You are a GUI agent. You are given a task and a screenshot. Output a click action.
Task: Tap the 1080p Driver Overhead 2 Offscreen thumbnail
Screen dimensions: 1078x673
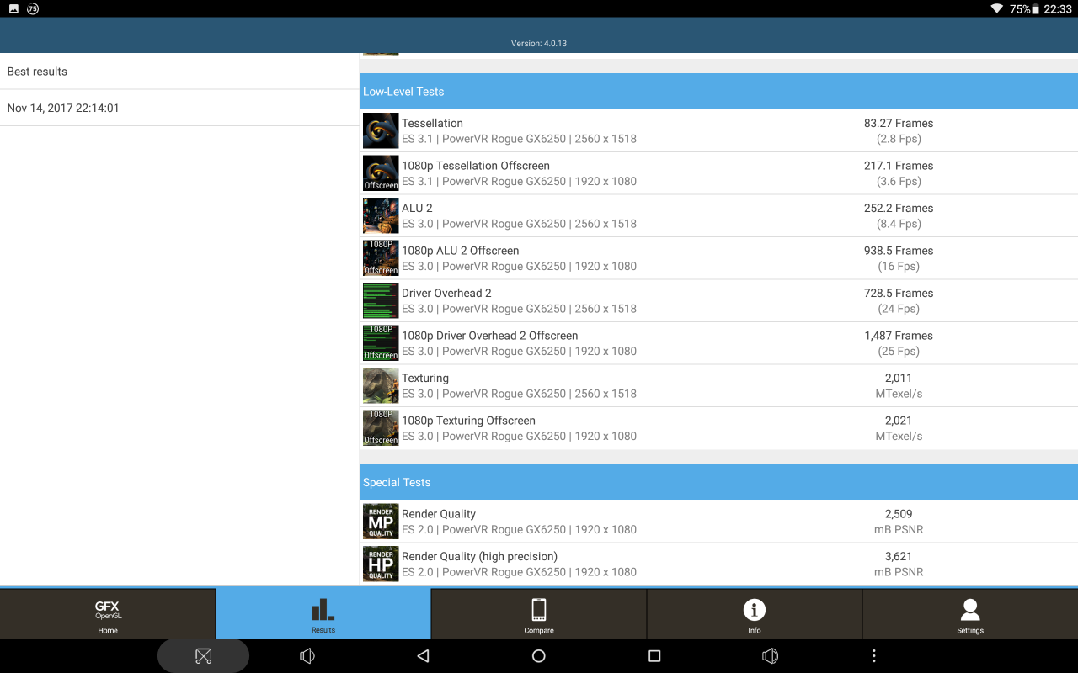(x=381, y=343)
